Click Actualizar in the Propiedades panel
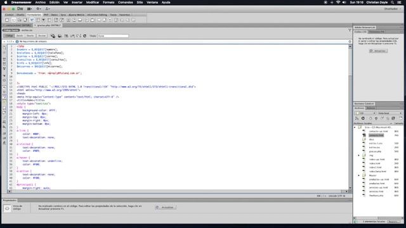The height and width of the screenshot is (228, 406). (166, 207)
